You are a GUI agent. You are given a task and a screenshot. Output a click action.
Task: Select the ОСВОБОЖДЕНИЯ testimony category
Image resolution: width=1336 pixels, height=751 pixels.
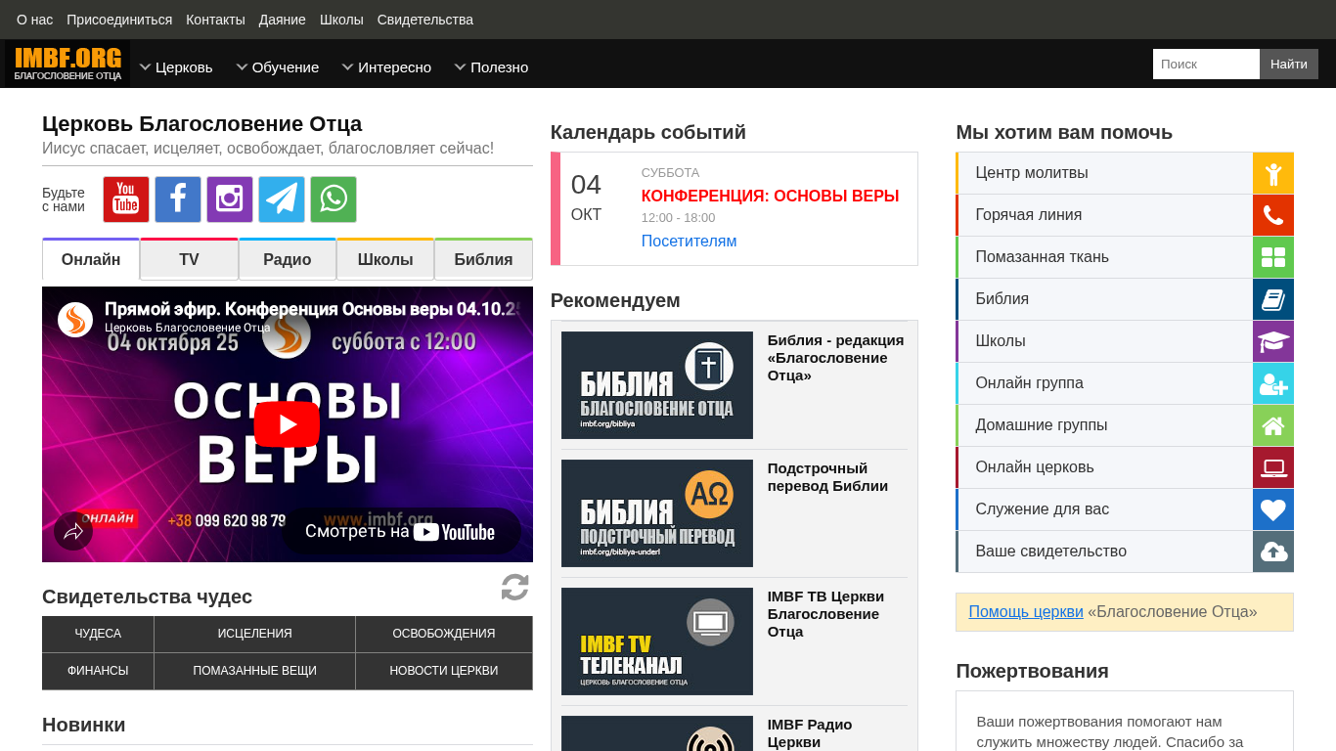click(x=444, y=634)
